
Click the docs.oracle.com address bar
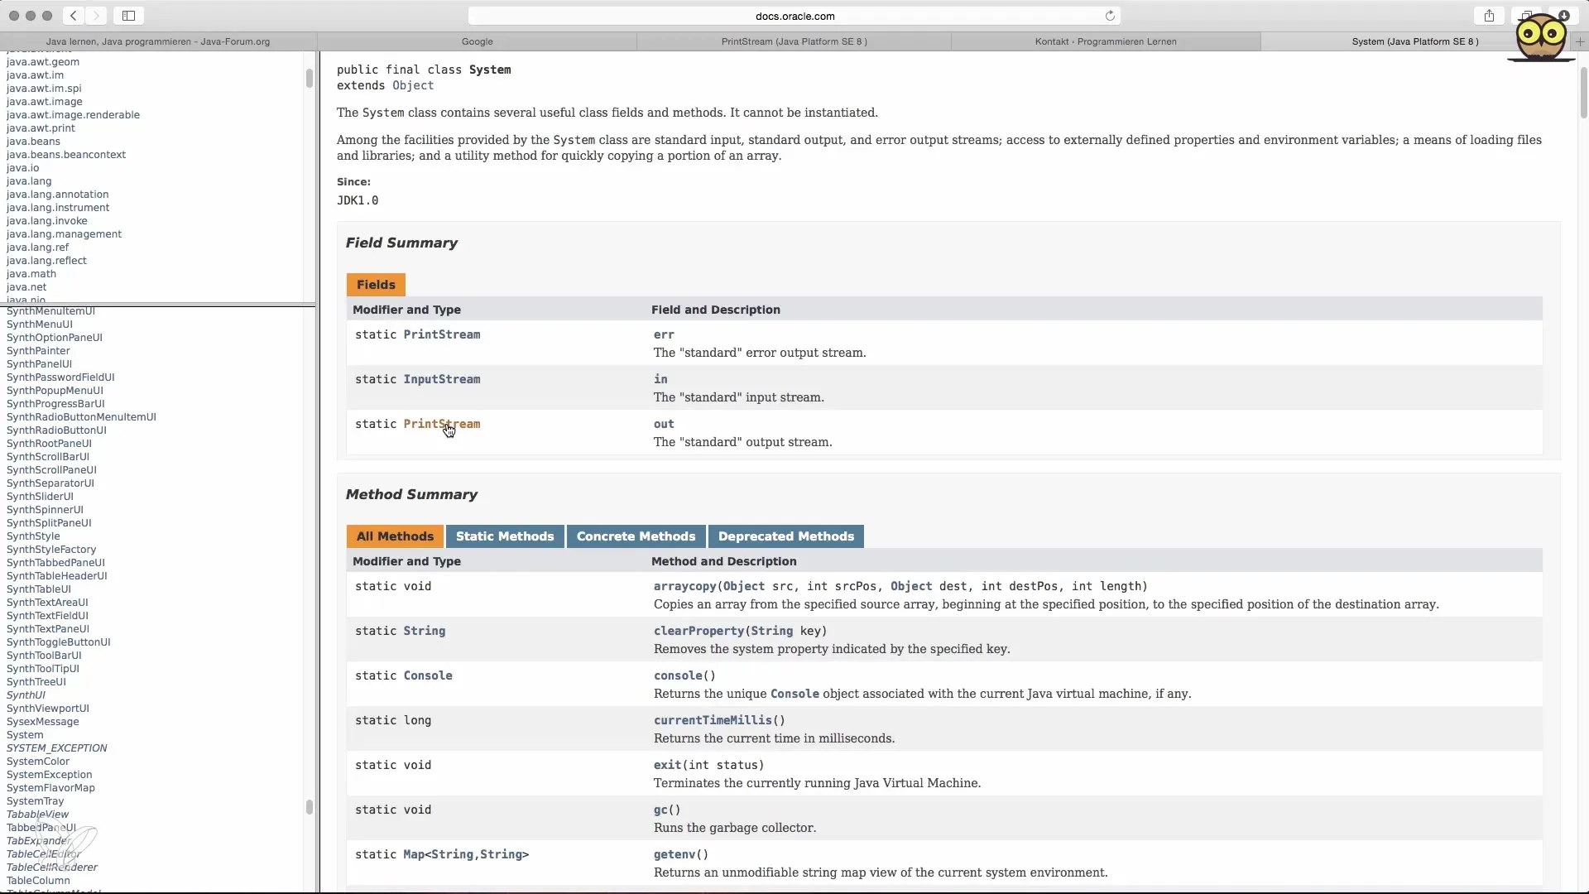pyautogui.click(x=794, y=16)
